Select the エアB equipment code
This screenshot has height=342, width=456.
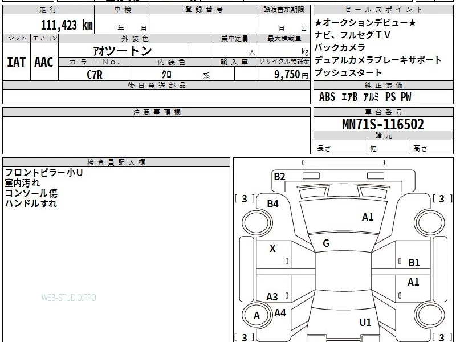[x=349, y=97]
